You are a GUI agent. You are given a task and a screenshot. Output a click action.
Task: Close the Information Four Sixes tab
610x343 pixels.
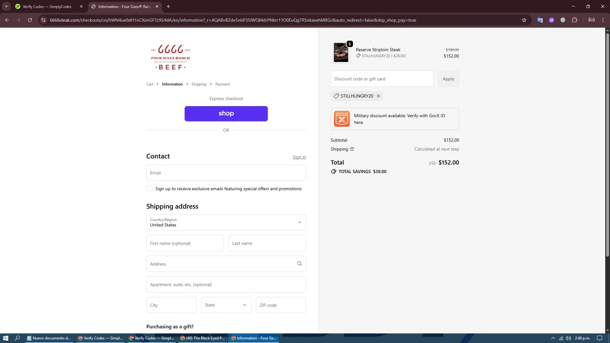(x=157, y=7)
